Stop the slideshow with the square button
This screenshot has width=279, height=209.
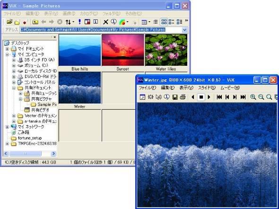tap(201, 97)
